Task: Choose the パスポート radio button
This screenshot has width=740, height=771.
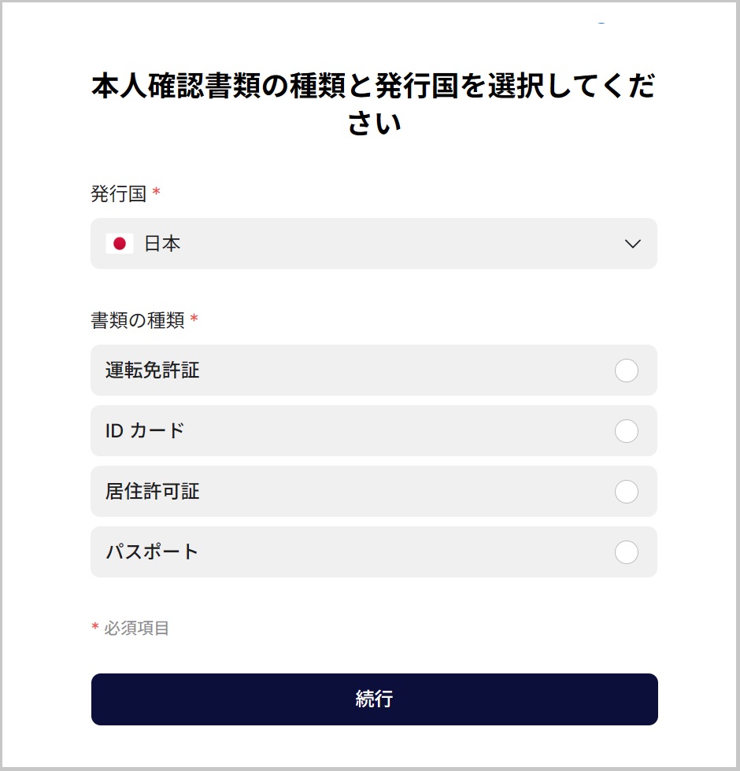Action: [626, 552]
